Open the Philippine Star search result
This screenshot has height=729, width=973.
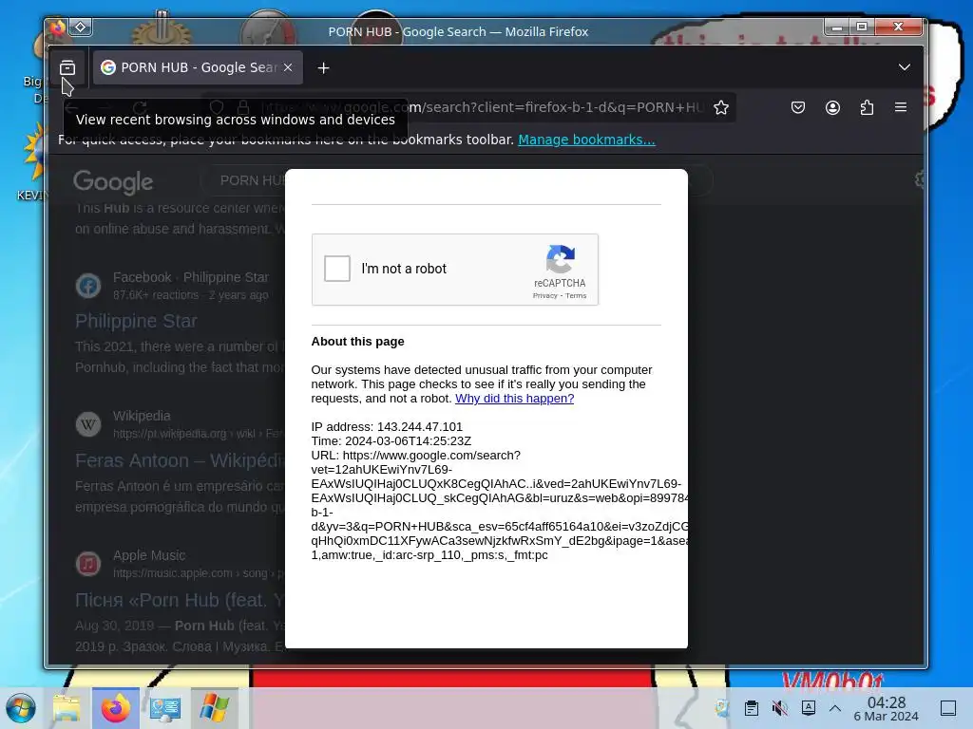(x=136, y=321)
